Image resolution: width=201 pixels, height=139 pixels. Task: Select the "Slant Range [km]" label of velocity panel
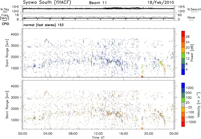(x=7, y=105)
